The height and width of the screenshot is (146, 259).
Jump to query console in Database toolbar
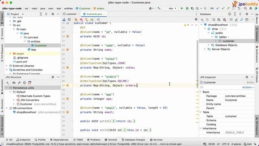point(247,20)
